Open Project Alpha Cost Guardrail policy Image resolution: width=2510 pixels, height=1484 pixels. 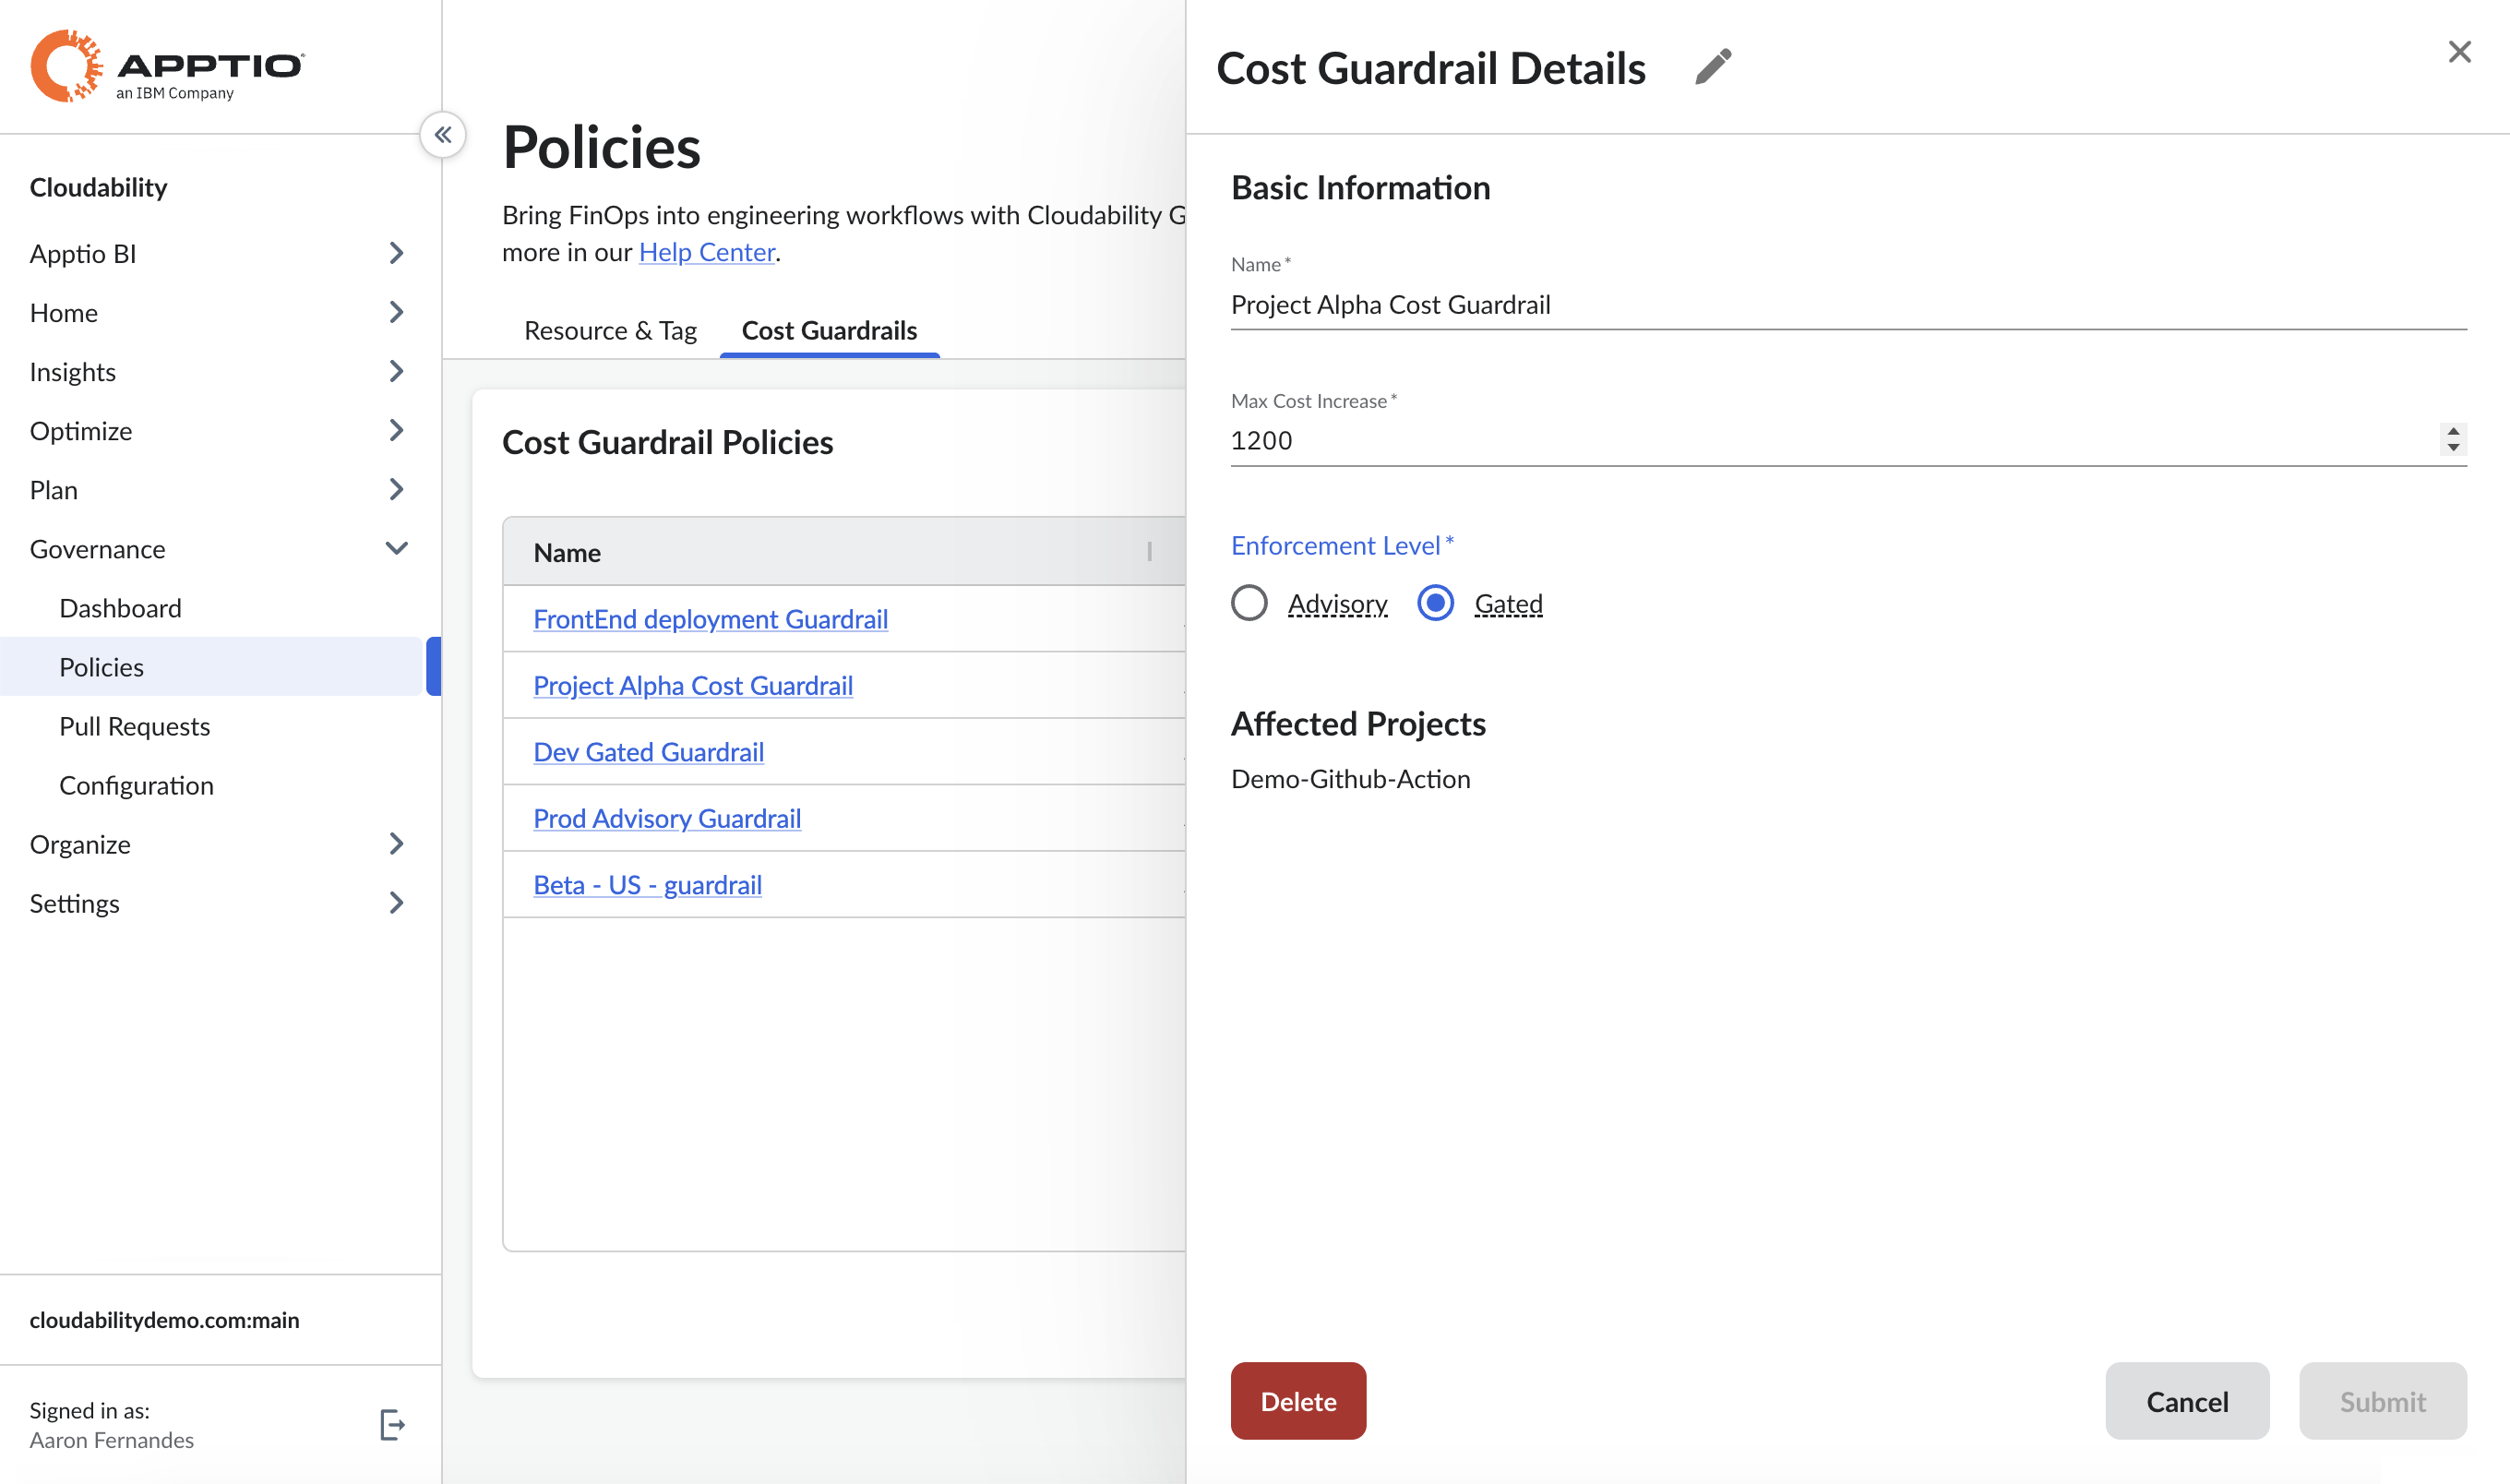(693, 686)
